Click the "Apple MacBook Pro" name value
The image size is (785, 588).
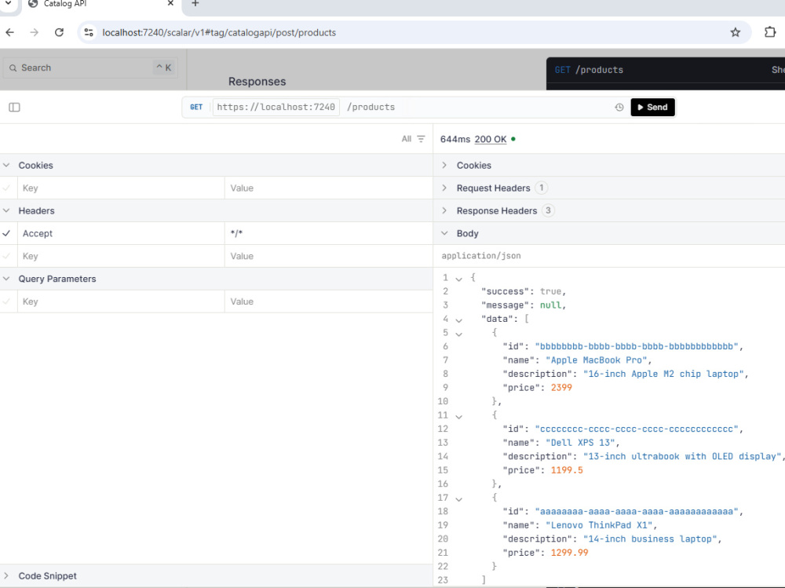click(x=598, y=360)
